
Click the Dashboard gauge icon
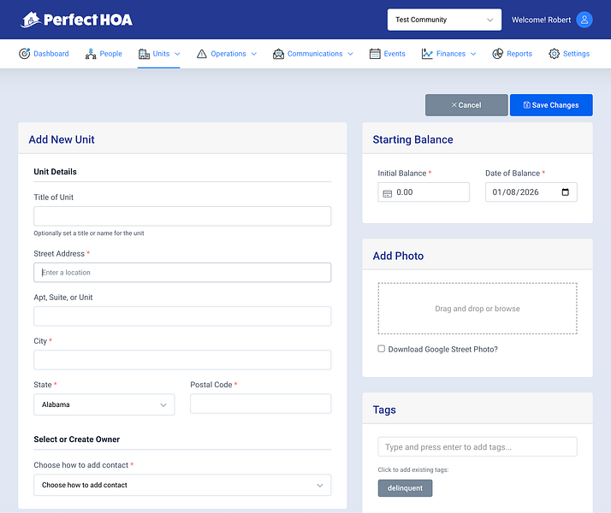point(24,54)
